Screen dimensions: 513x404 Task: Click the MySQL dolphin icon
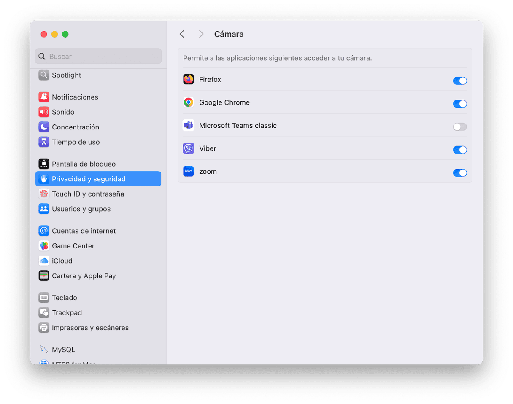[44, 350]
